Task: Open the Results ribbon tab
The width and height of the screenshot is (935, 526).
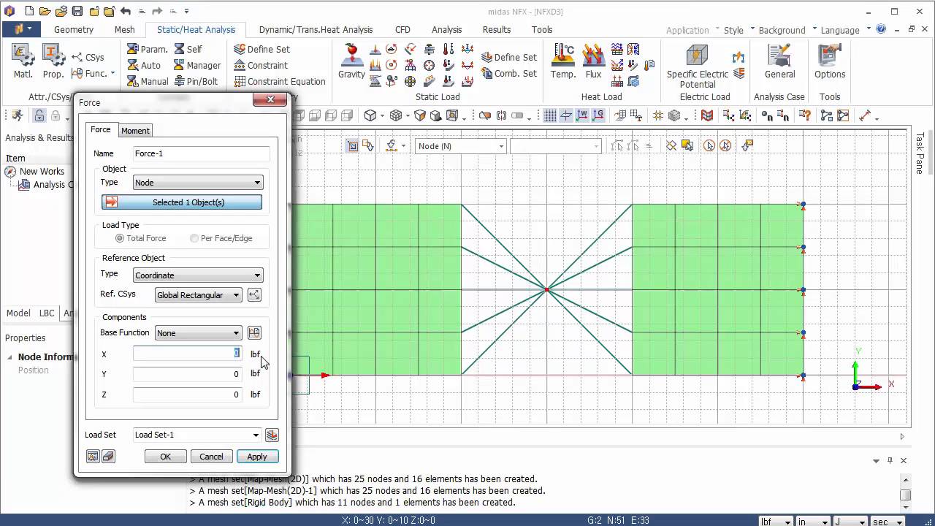Action: coord(497,30)
